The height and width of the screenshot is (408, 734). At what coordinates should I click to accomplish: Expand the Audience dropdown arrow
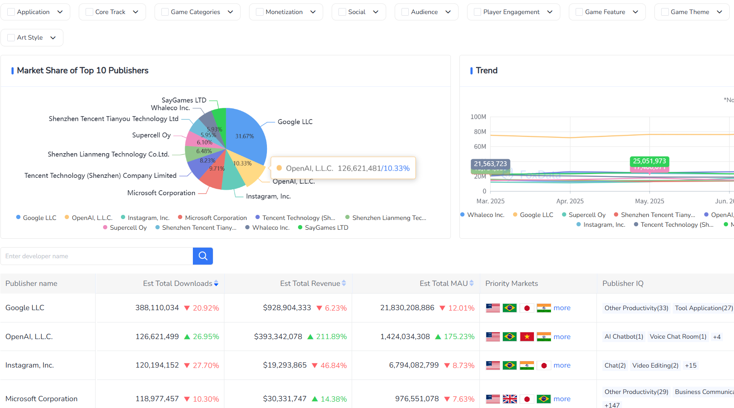(x=448, y=12)
